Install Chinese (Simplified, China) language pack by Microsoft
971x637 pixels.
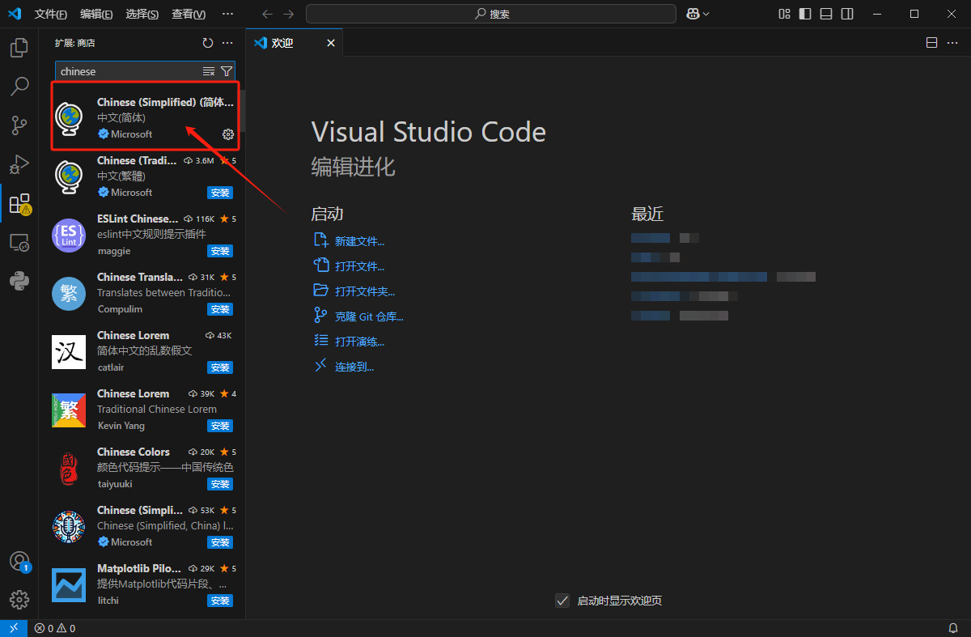pos(220,542)
